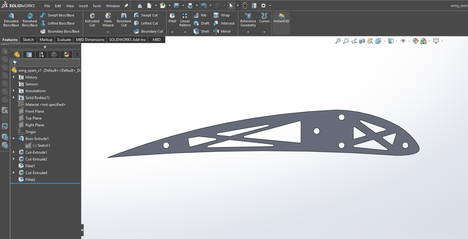
Task: Open the Hole Wizard dropdown arrow
Action: [108, 32]
